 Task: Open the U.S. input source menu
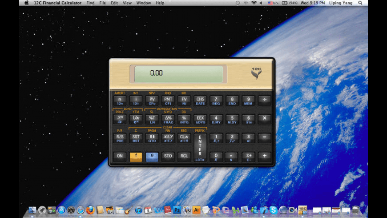point(274,3)
